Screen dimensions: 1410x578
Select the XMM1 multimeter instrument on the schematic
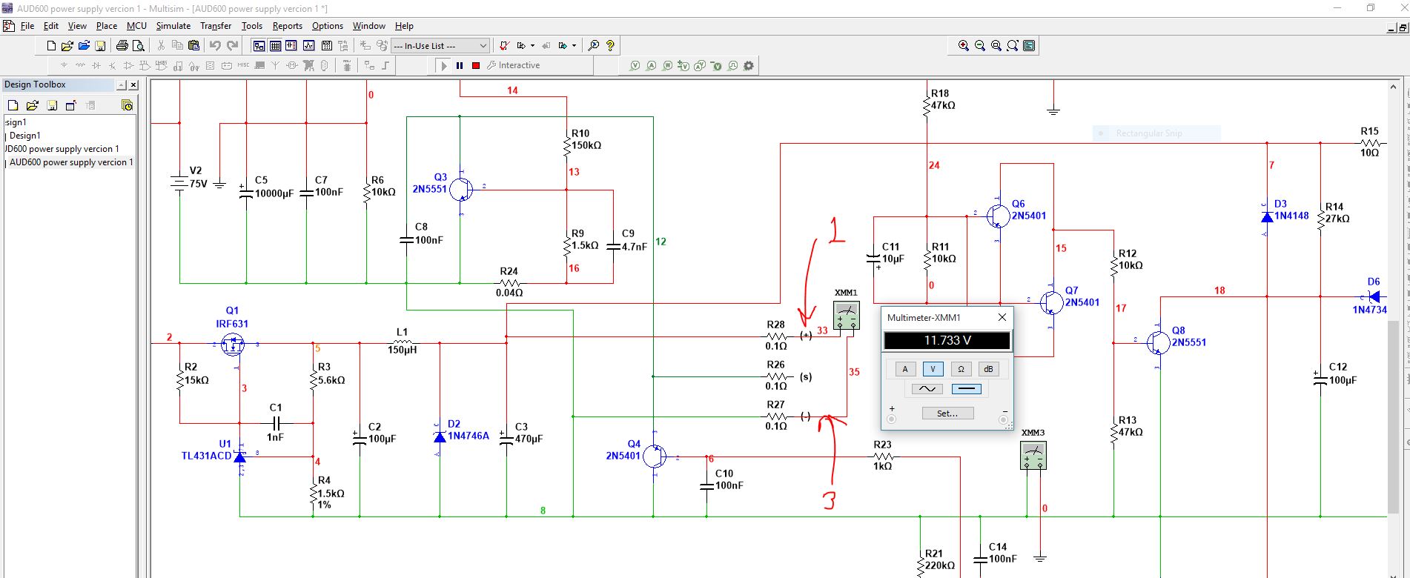(x=847, y=315)
